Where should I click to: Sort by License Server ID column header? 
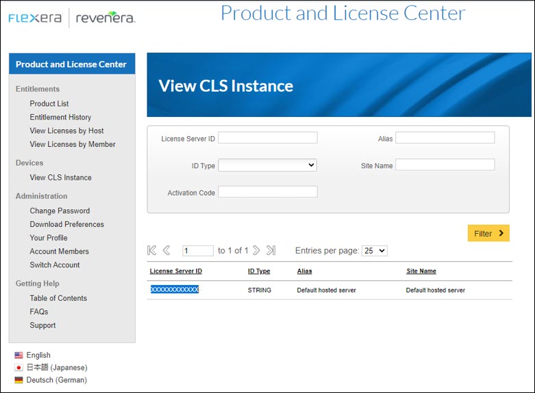[176, 271]
